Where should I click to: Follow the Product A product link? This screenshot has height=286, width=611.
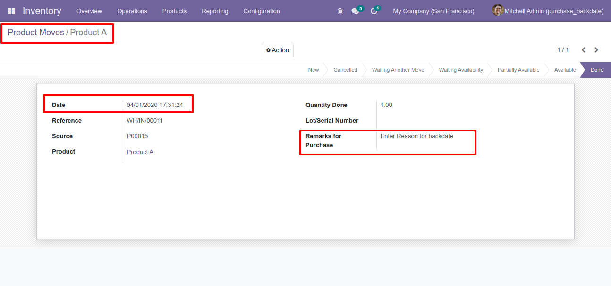(140, 152)
